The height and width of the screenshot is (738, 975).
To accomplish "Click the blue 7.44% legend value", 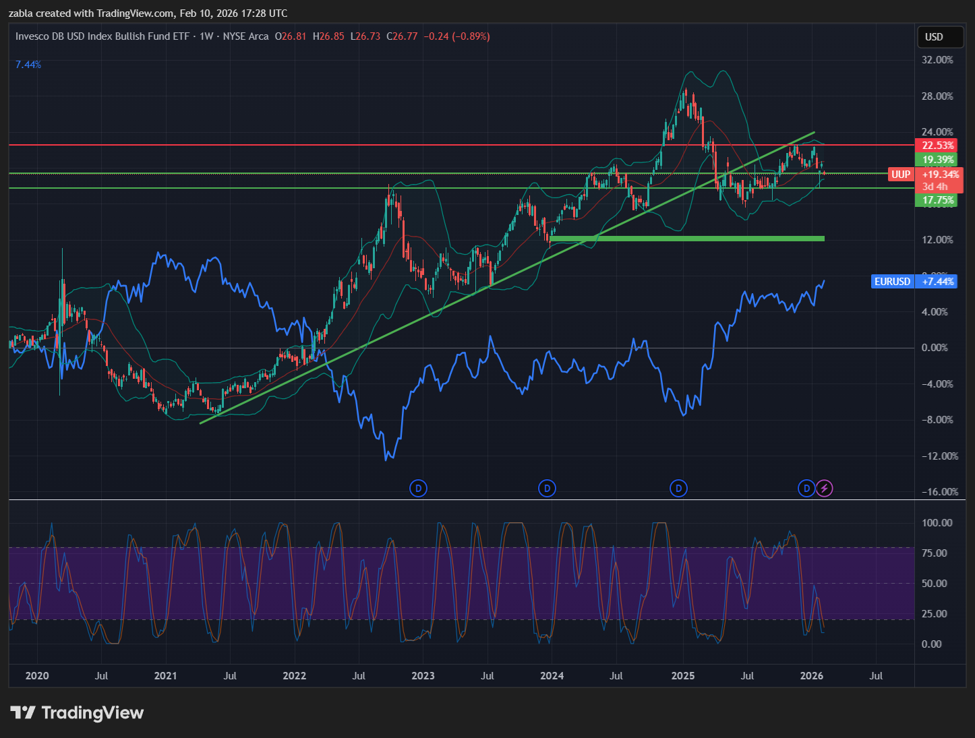I will click(x=28, y=65).
